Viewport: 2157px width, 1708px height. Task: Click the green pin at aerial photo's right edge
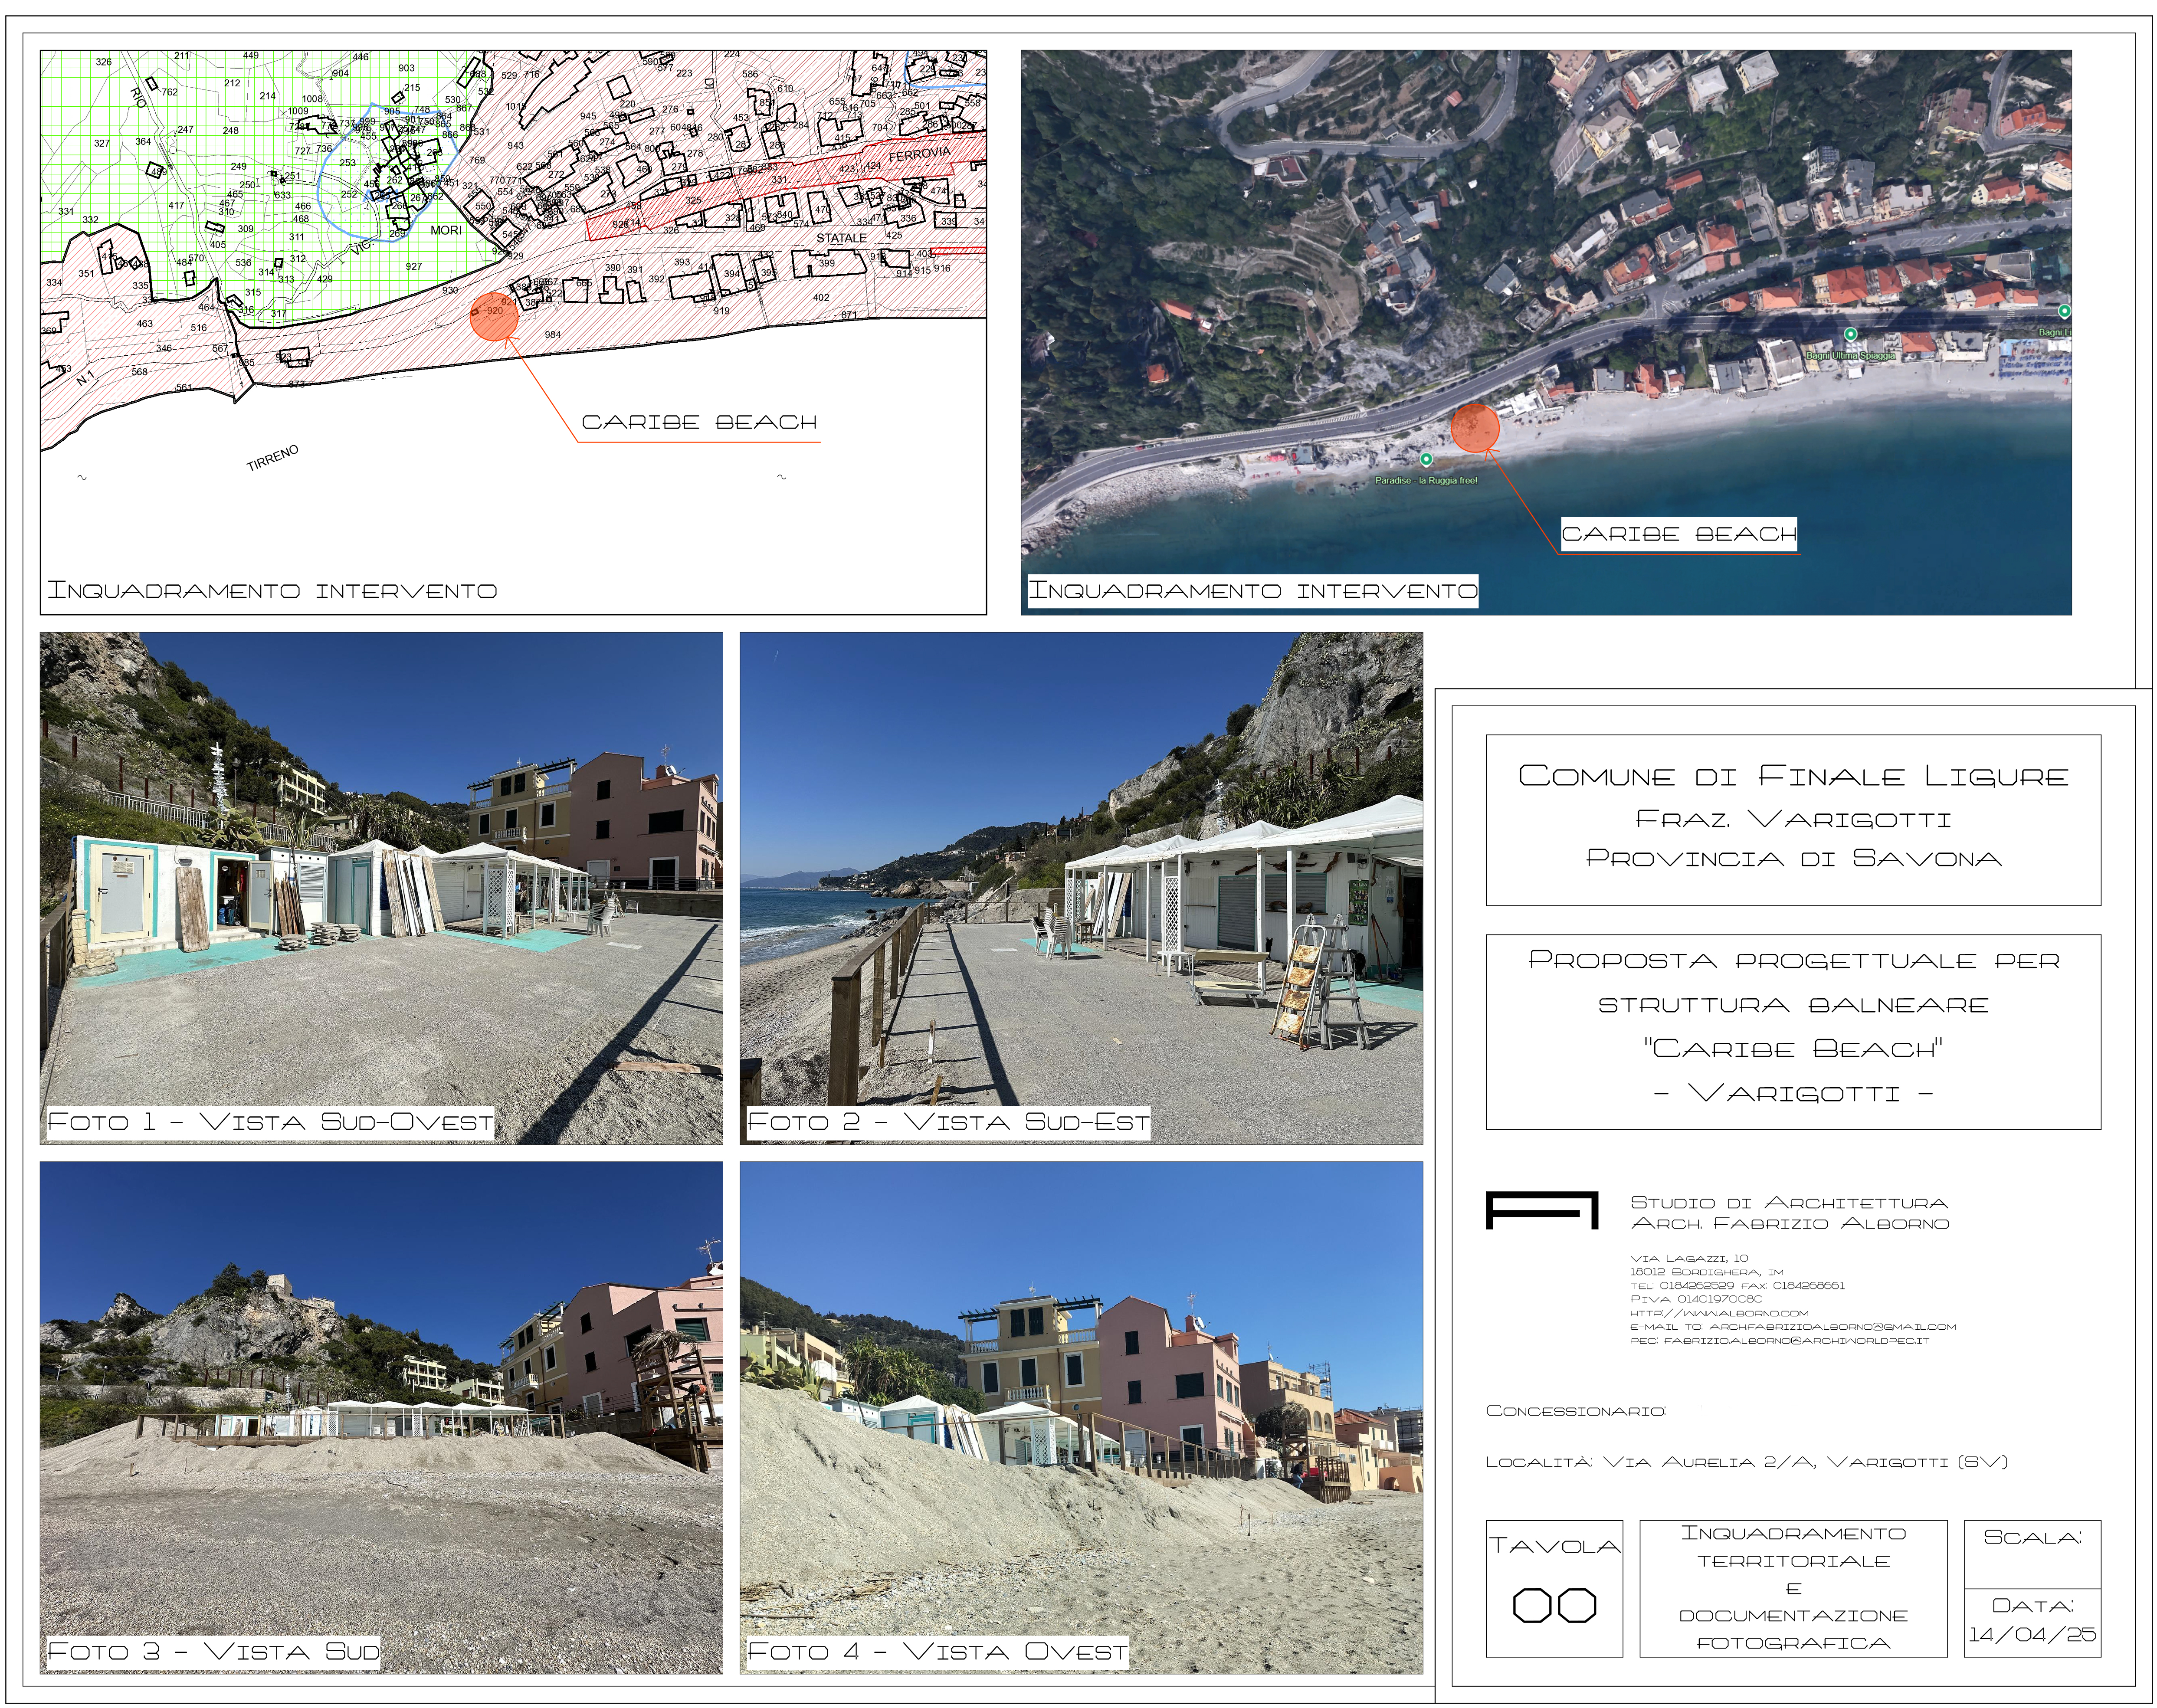[x=2064, y=311]
